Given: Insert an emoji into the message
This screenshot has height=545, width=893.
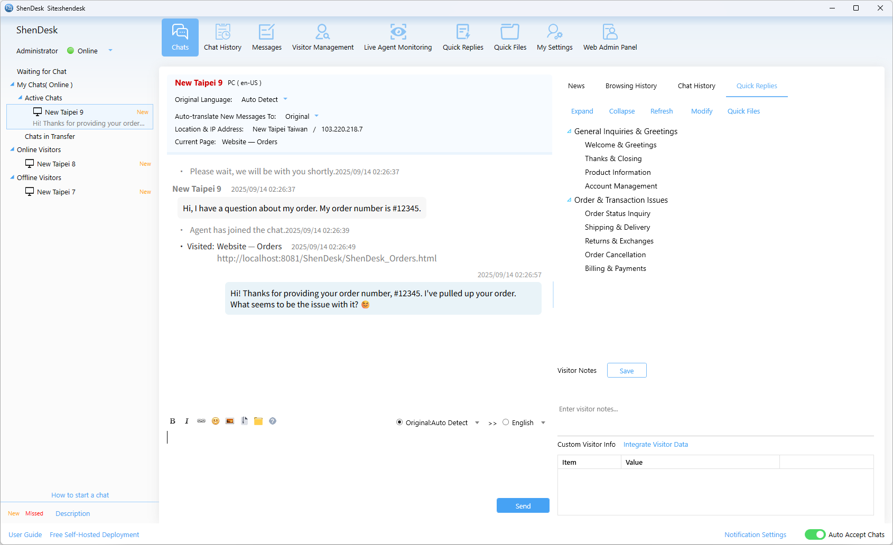Looking at the screenshot, I should [216, 421].
